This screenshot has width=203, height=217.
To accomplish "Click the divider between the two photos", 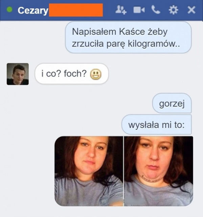I will click(123, 171).
